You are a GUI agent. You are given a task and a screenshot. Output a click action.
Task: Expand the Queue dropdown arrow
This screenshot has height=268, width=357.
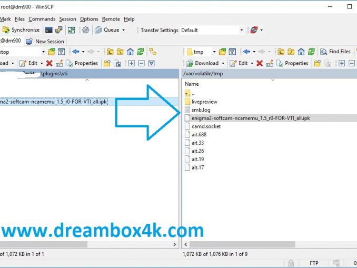(124, 30)
